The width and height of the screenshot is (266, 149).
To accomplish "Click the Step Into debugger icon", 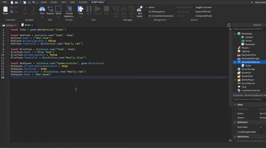I will (x=116, y=9).
